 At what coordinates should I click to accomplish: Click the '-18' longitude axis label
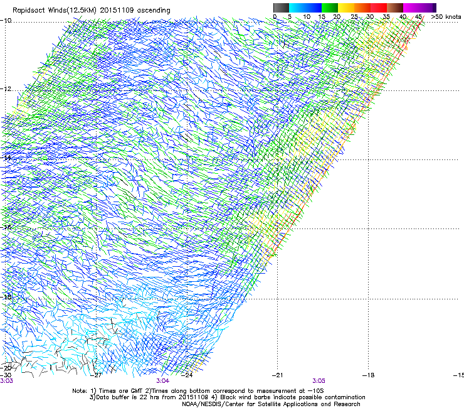[369, 375]
